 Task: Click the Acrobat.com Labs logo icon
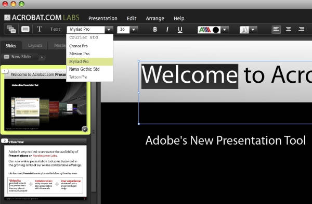7,18
